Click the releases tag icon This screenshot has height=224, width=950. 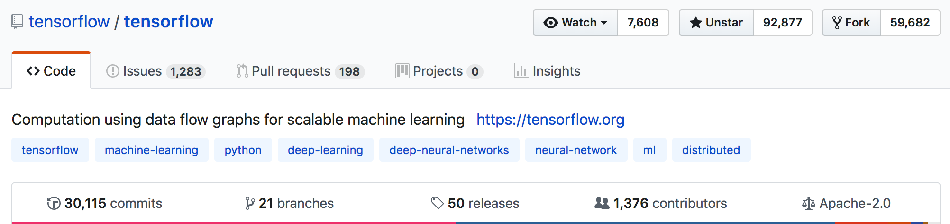click(x=437, y=203)
